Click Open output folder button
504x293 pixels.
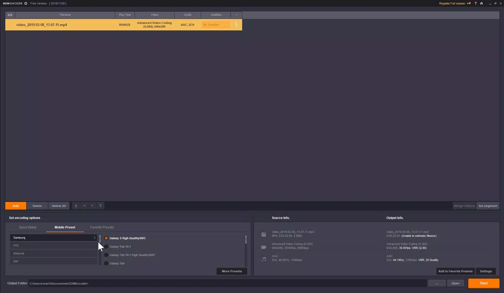(x=455, y=283)
